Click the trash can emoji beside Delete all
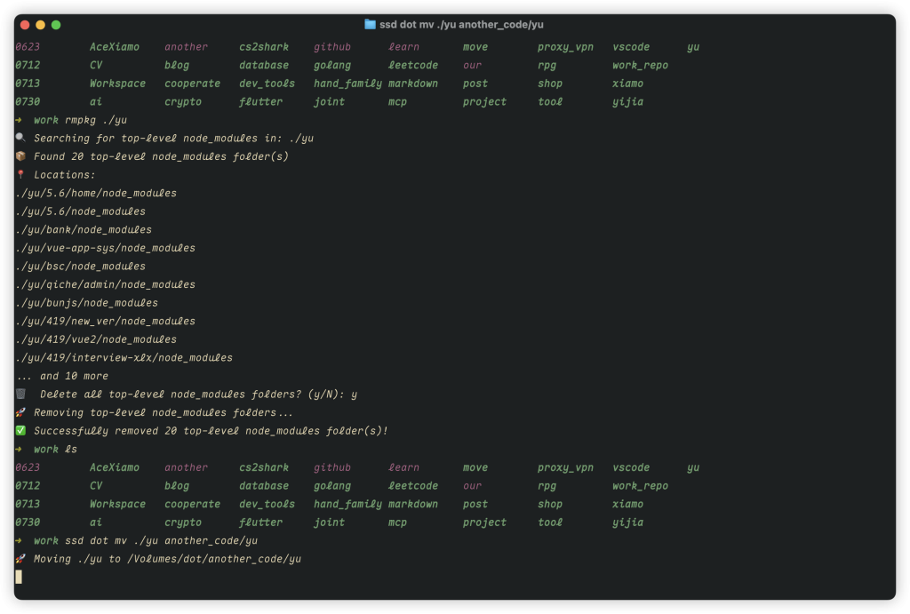This screenshot has height=614, width=910. click(x=21, y=394)
